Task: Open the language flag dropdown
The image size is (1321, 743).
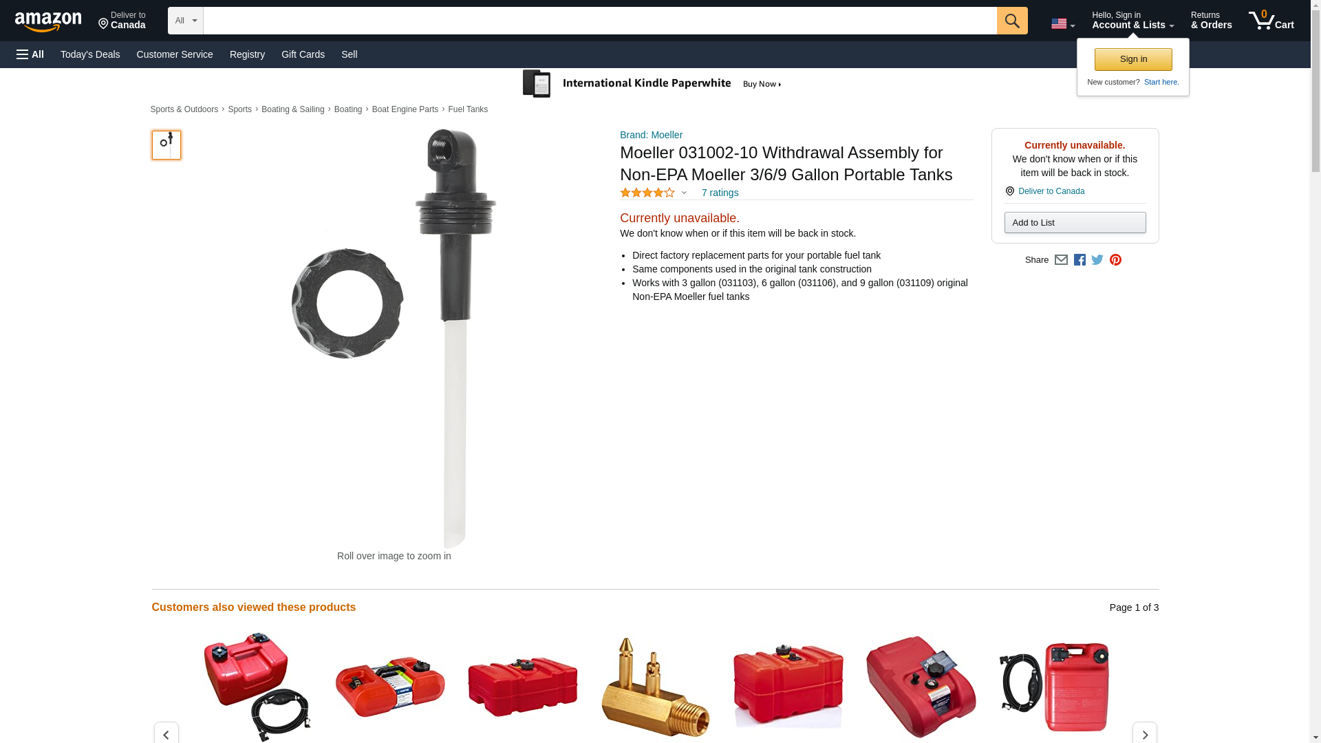Action: [1063, 24]
